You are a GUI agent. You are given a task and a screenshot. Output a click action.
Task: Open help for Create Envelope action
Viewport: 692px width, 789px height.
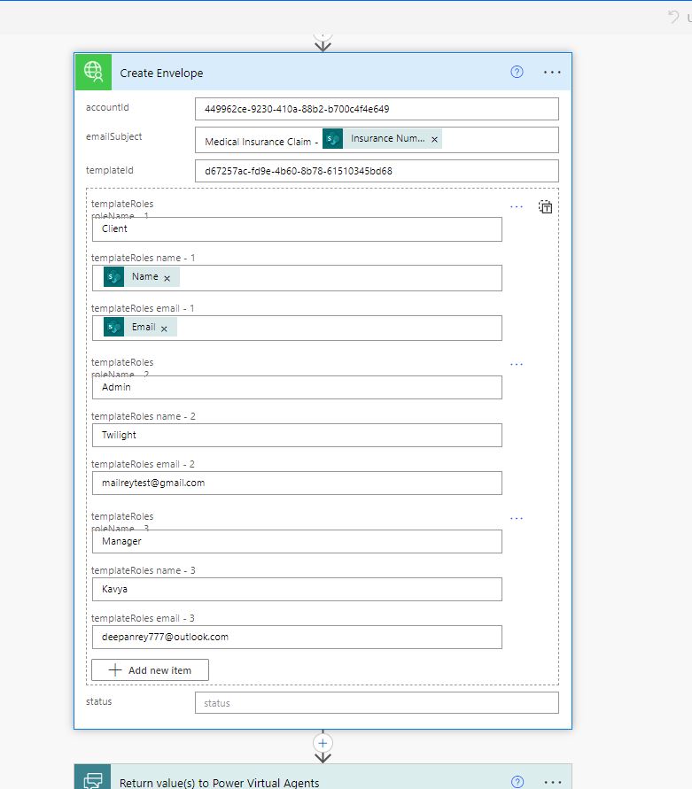coord(517,72)
